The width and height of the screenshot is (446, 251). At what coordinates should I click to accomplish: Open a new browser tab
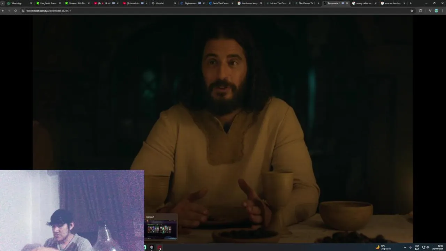[410, 3]
